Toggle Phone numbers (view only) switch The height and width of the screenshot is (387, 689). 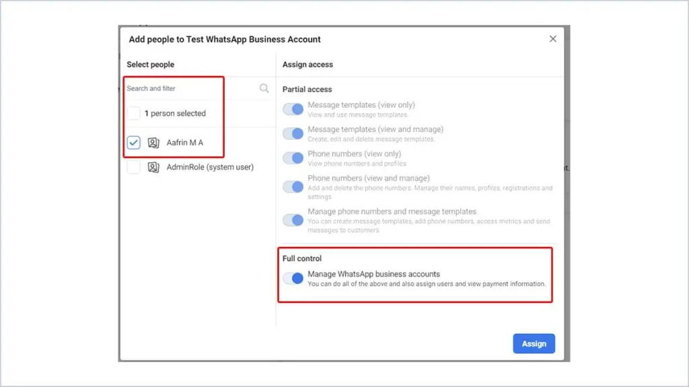click(x=293, y=158)
